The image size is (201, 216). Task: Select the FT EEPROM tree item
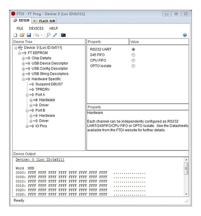tap(38, 53)
